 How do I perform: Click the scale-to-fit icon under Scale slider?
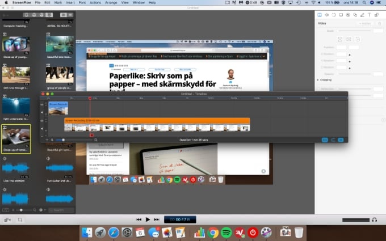tap(340, 39)
